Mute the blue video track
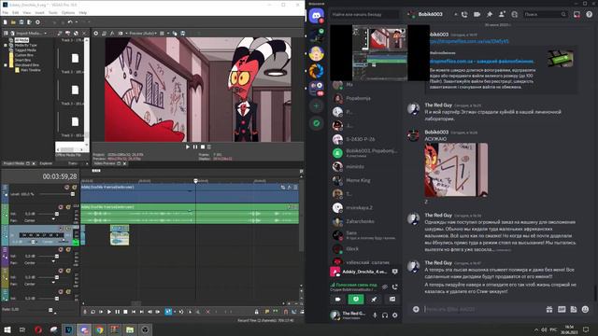This screenshot has height=336, width=598. tap(66, 187)
